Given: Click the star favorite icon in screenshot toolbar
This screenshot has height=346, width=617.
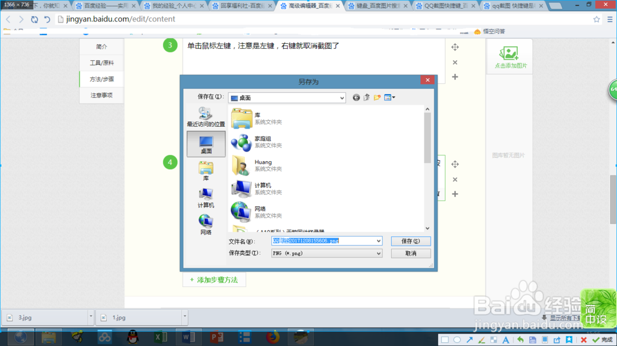Looking at the screenshot, I should click(569, 340).
